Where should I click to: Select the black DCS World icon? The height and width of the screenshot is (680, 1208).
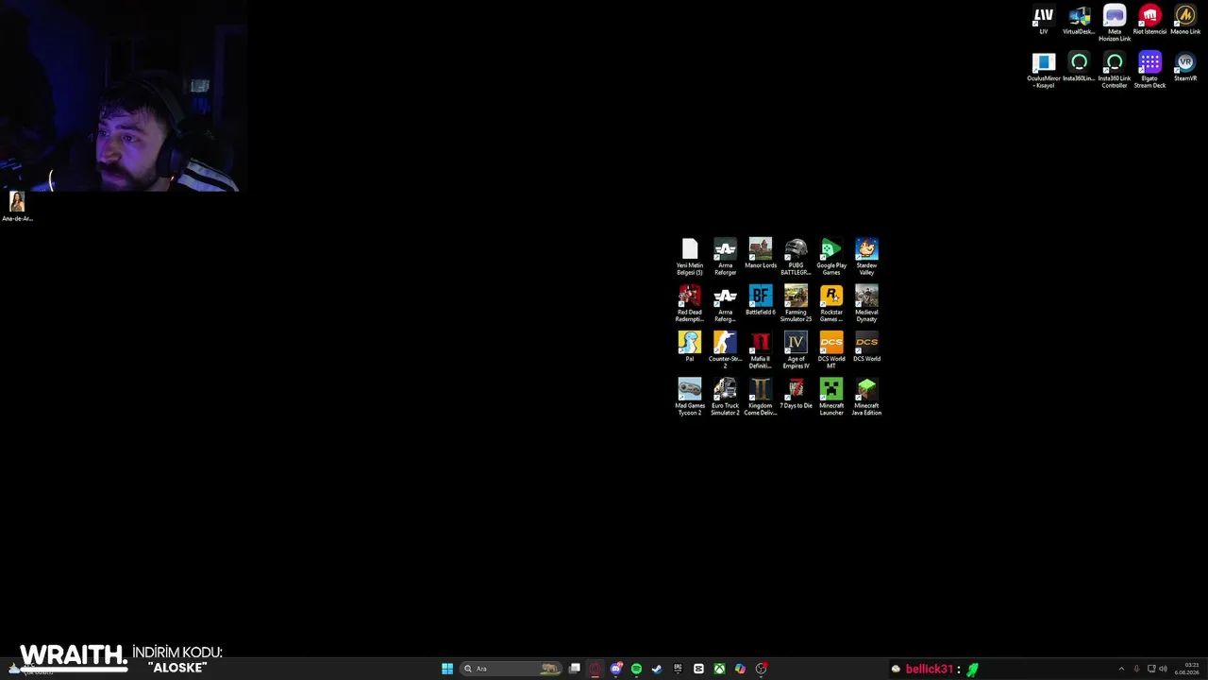tap(866, 347)
